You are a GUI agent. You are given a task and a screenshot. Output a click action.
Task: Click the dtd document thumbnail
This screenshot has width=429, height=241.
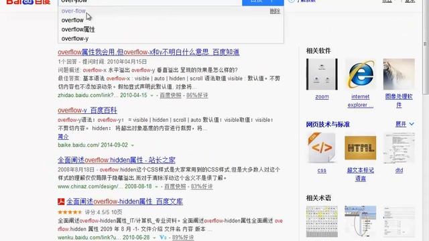click(x=399, y=148)
